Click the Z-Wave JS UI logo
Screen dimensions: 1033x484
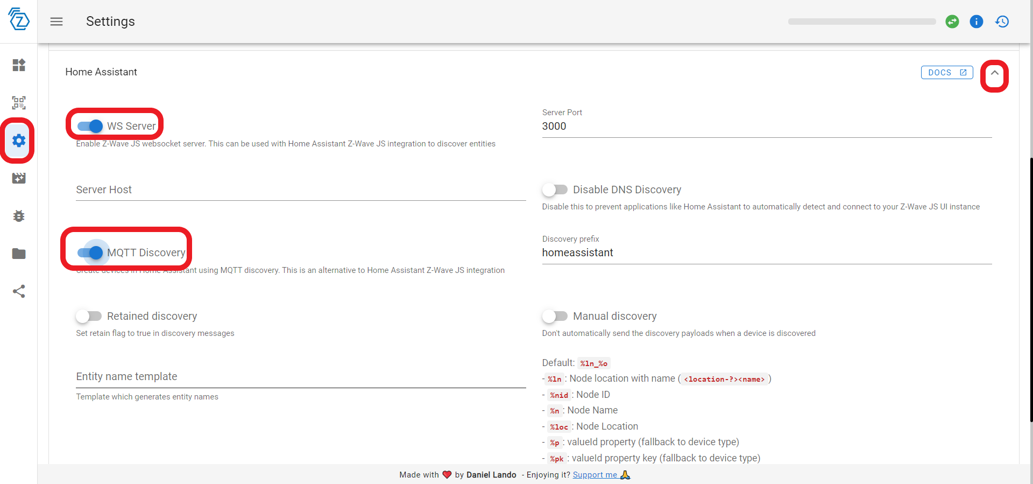(x=19, y=19)
